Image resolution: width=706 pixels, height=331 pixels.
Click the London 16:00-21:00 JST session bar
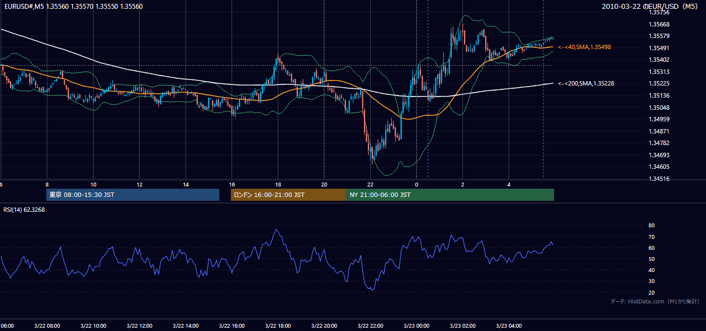pos(288,195)
